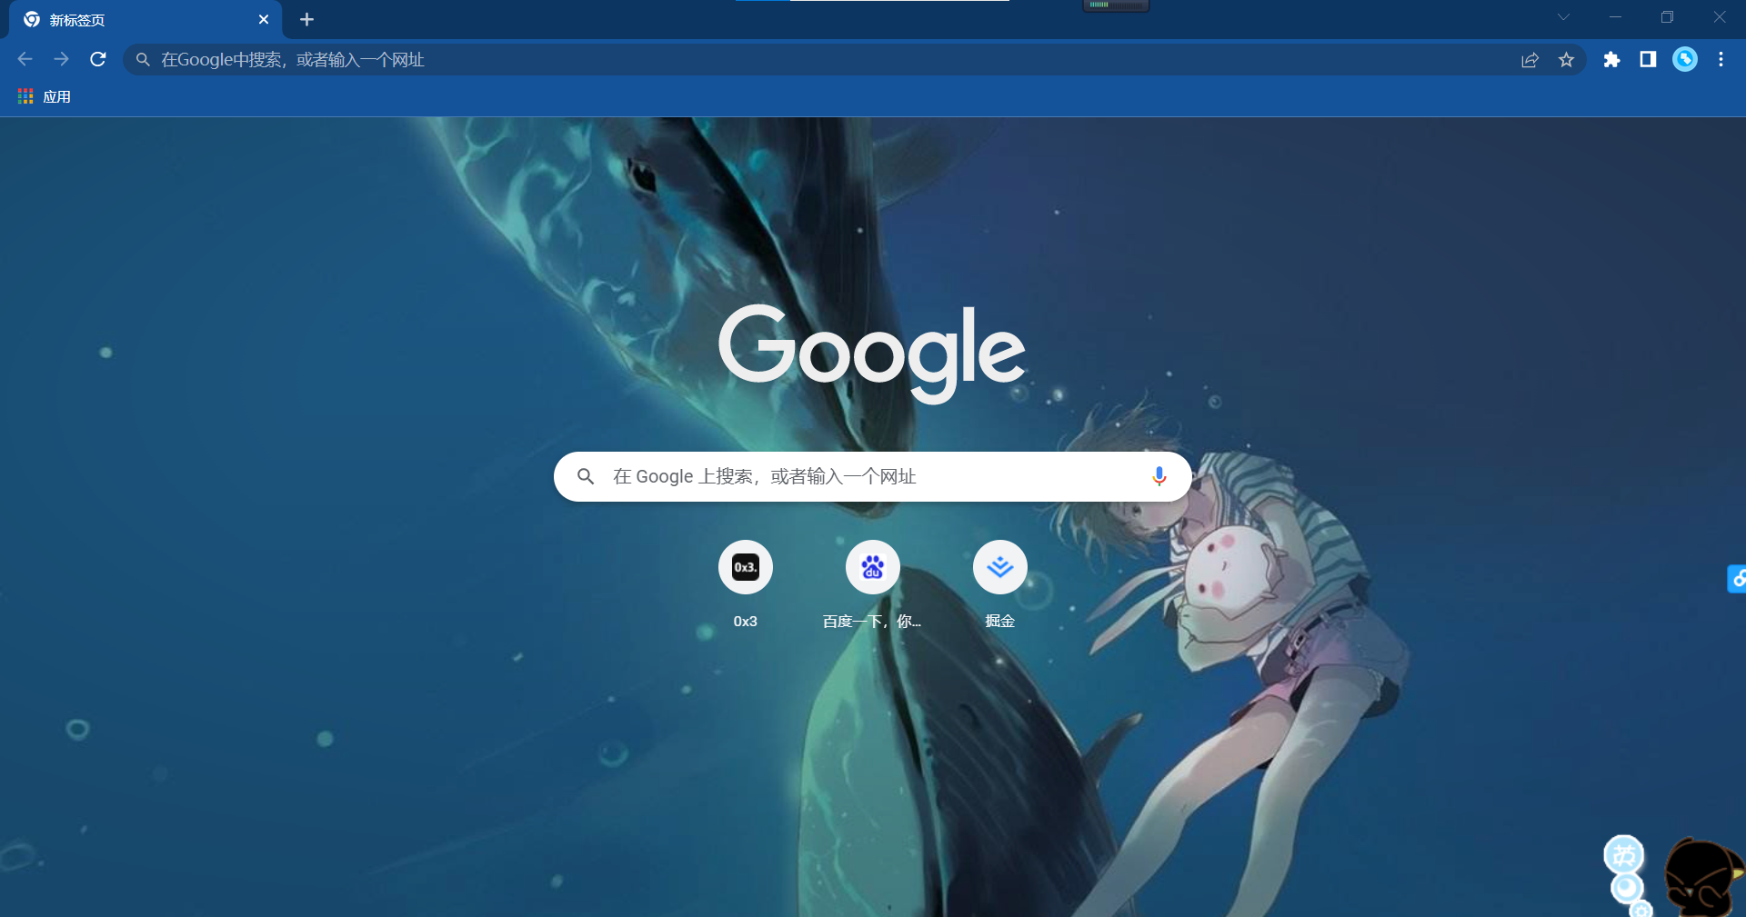This screenshot has width=1746, height=917.
Task: Open a new tab with plus button
Action: pyautogui.click(x=306, y=19)
